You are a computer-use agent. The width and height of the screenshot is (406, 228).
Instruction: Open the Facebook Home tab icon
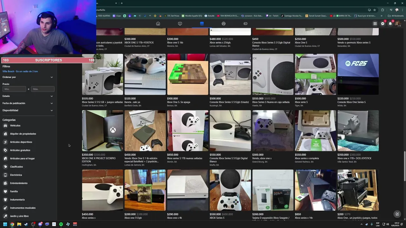click(x=158, y=23)
